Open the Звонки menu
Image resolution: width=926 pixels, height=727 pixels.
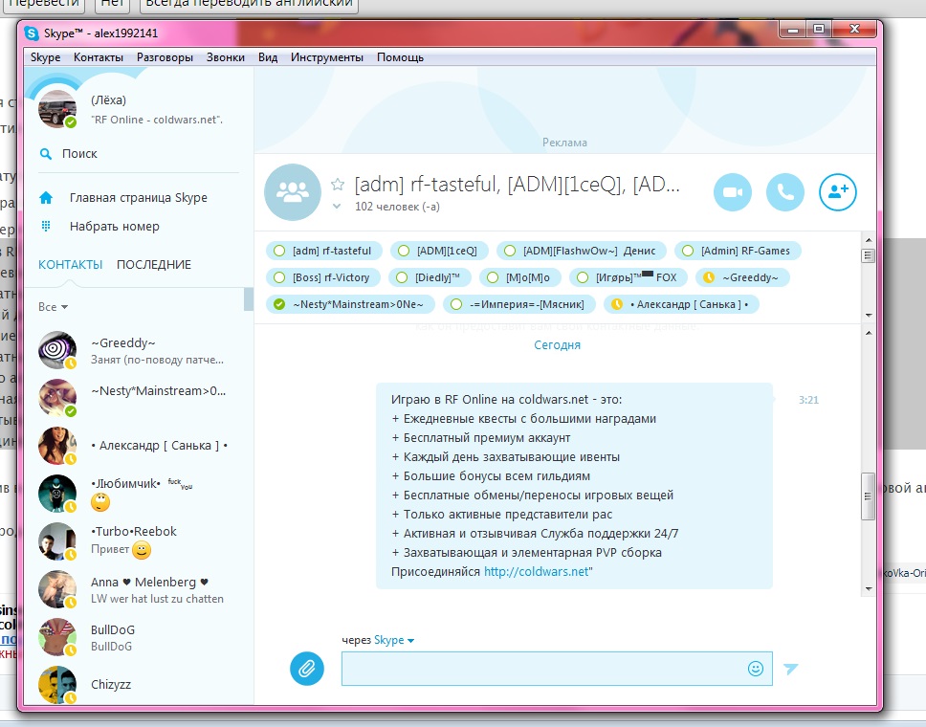click(x=225, y=57)
